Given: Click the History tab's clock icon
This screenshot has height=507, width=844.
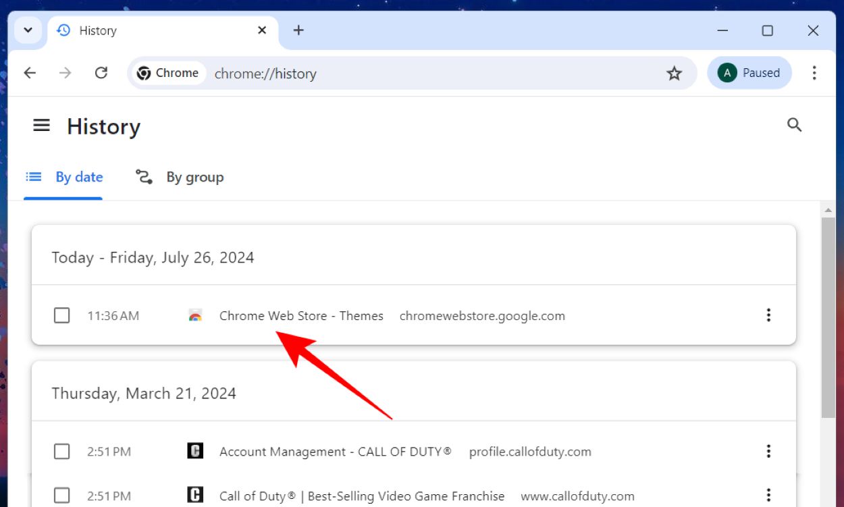Looking at the screenshot, I should point(63,30).
